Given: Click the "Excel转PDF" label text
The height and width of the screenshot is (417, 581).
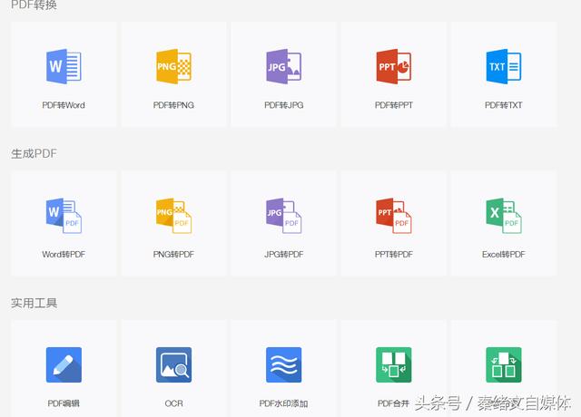Looking at the screenshot, I should point(504,254).
